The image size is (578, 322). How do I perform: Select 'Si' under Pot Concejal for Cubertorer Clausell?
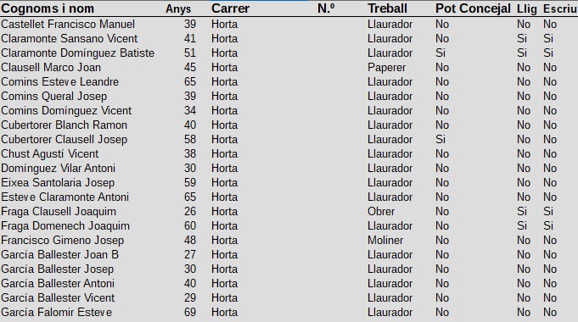click(441, 140)
